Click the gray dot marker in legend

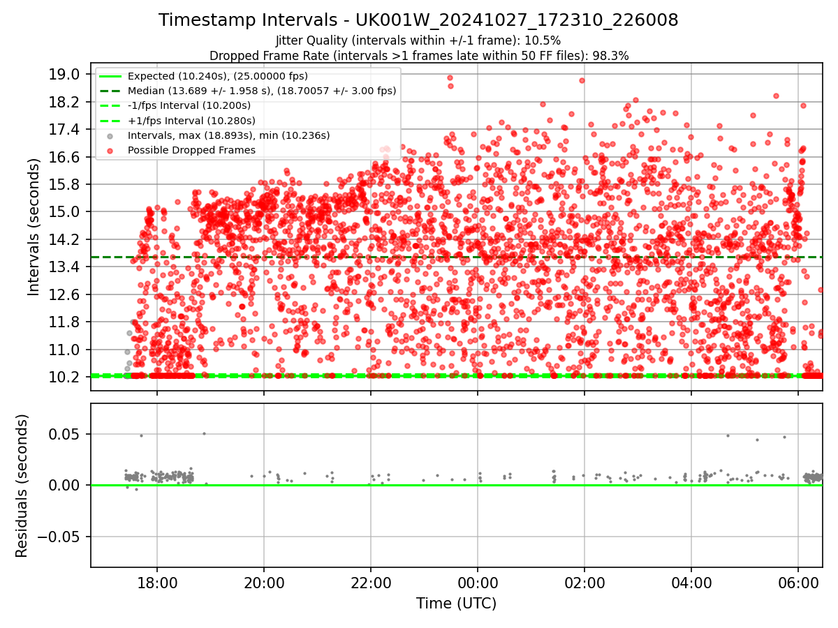tap(111, 135)
